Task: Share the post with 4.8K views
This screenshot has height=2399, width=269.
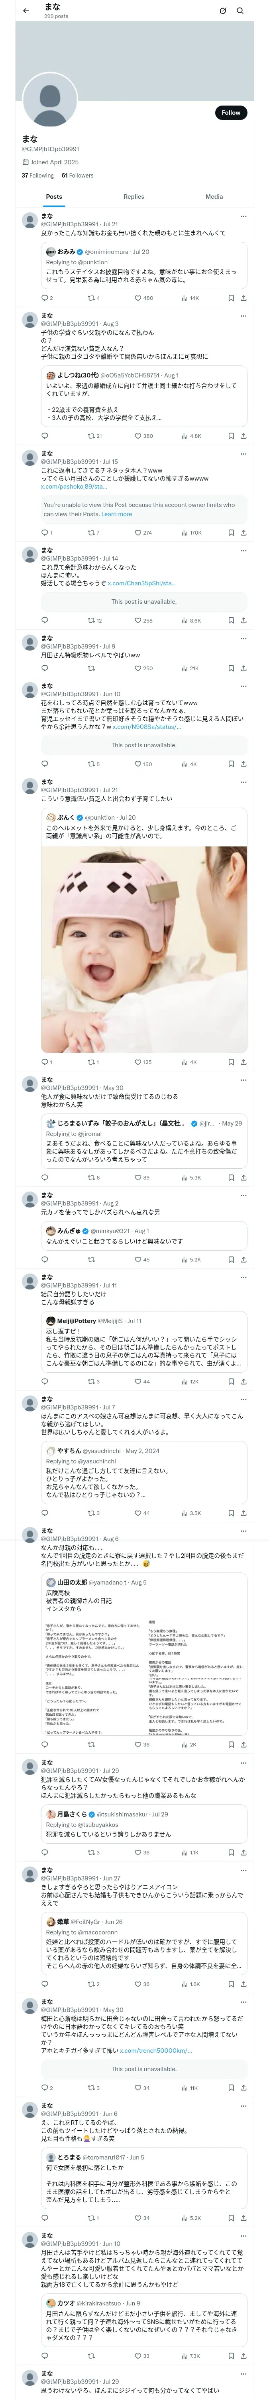Action: pos(243,436)
